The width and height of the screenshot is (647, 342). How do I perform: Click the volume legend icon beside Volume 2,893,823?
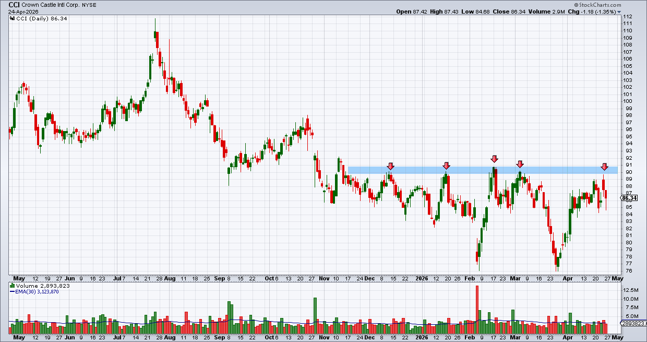tap(12, 286)
